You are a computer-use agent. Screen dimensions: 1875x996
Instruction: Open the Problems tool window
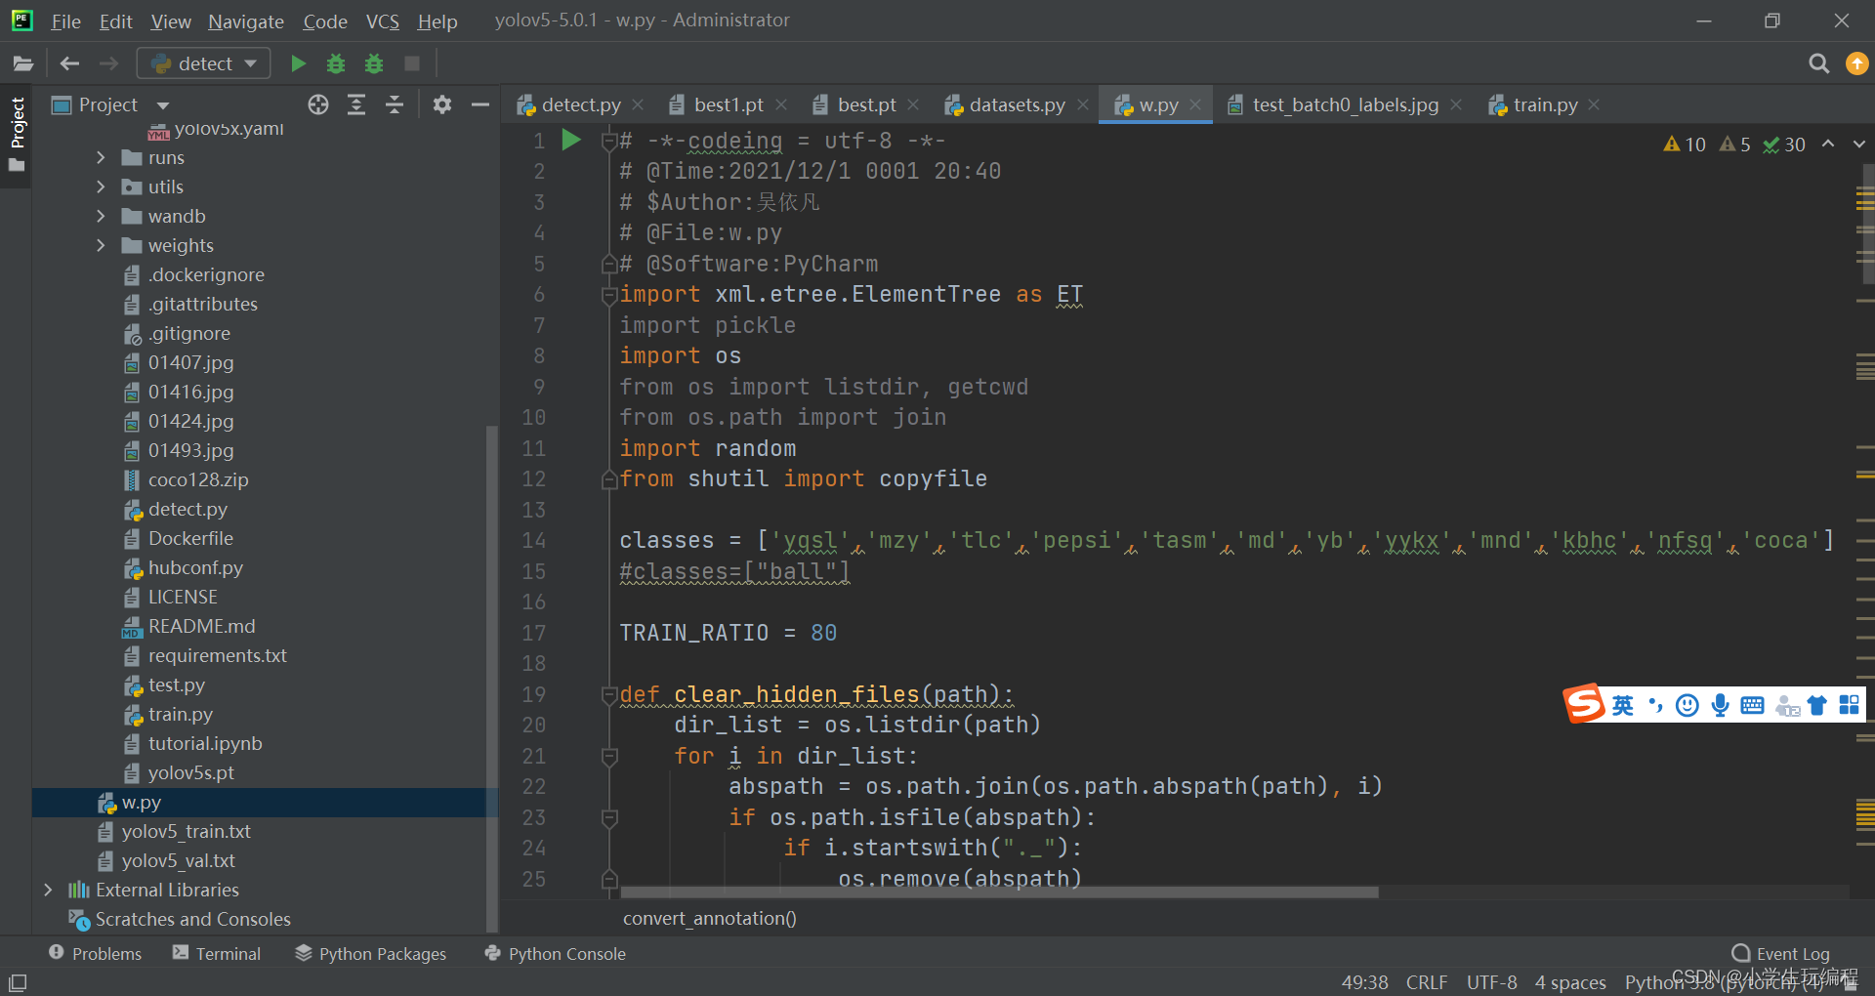[95, 953]
